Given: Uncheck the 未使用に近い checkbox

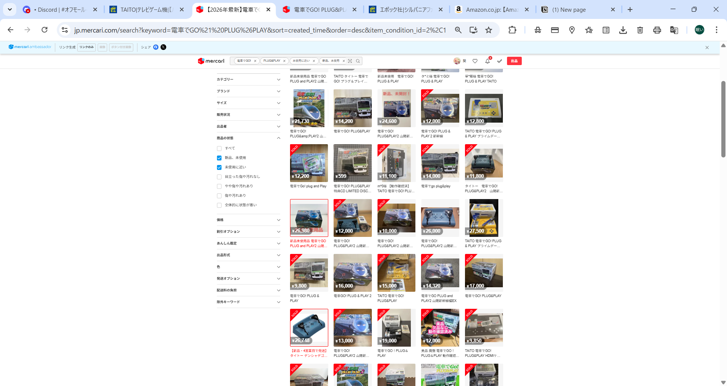Looking at the screenshot, I should [x=219, y=167].
